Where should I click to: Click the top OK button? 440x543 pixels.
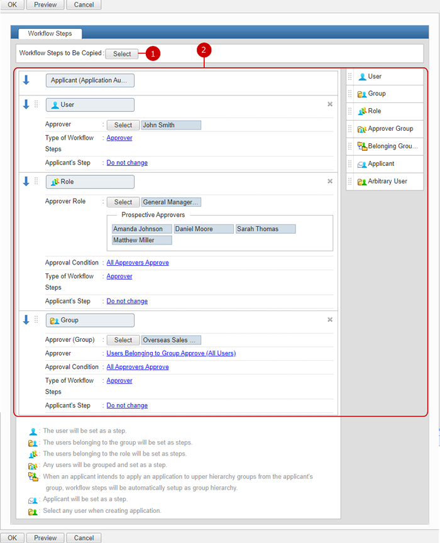point(12,5)
